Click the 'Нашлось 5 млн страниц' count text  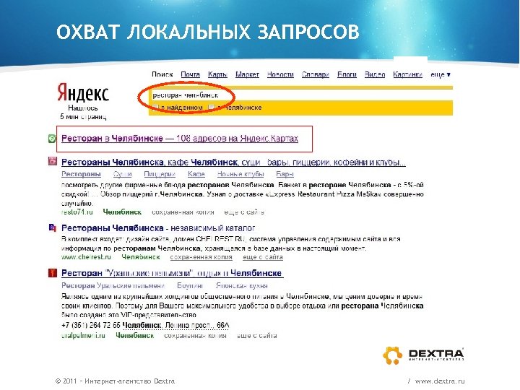tap(83, 112)
